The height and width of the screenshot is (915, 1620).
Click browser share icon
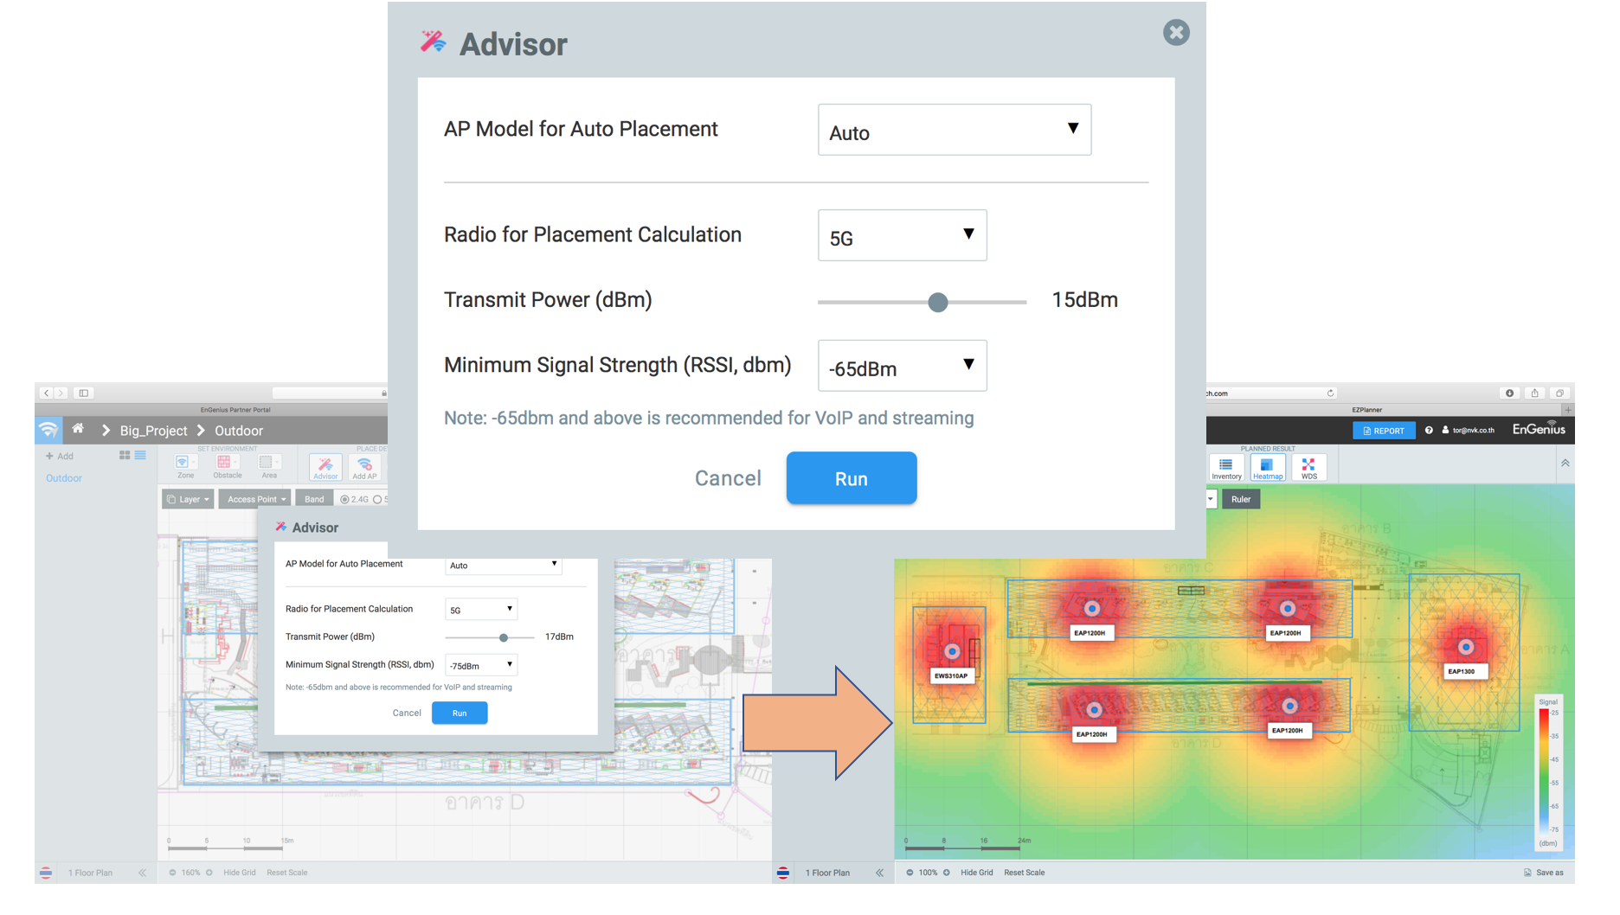[x=1534, y=393]
